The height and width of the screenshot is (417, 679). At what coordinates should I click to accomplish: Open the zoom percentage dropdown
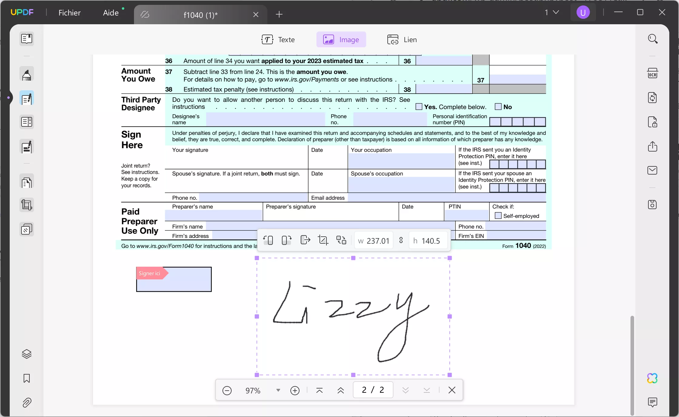278,391
